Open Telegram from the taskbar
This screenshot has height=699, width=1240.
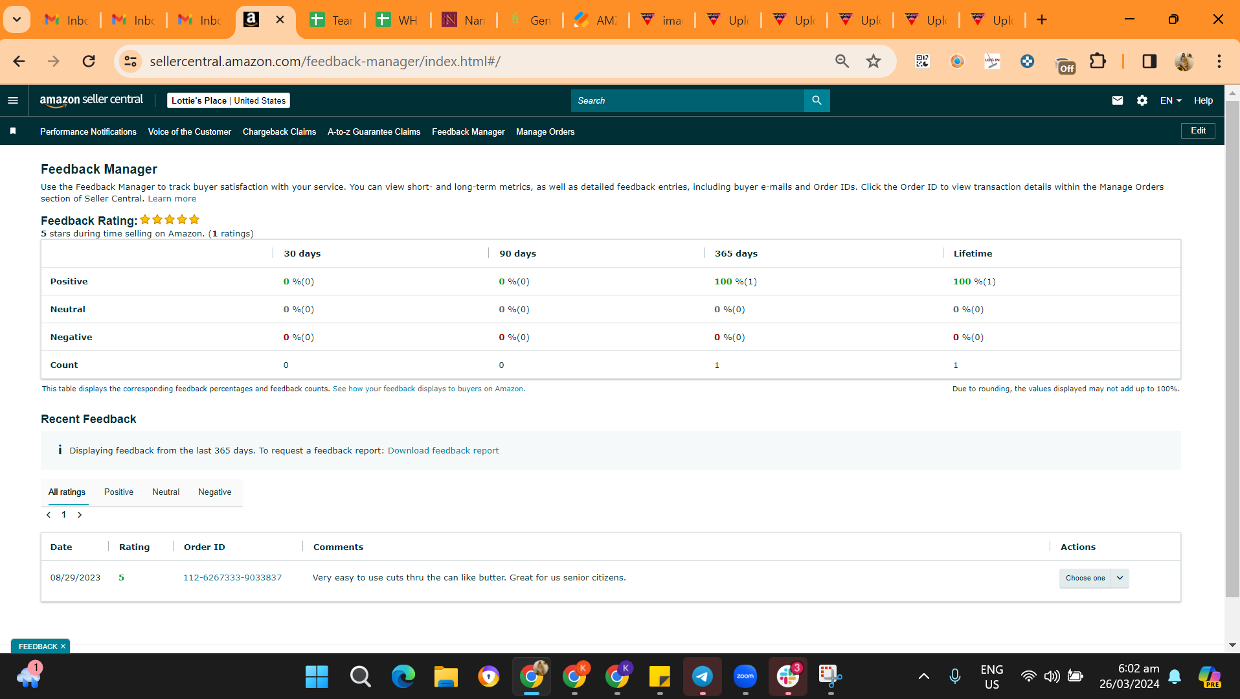pos(703,677)
